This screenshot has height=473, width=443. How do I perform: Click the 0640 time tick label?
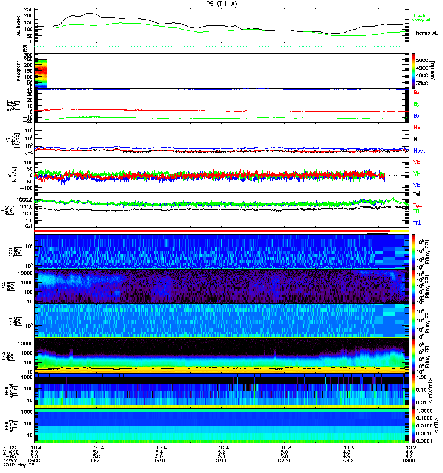(159, 461)
